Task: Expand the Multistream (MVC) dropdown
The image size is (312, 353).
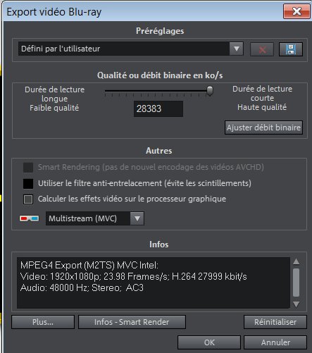Action: (x=137, y=218)
